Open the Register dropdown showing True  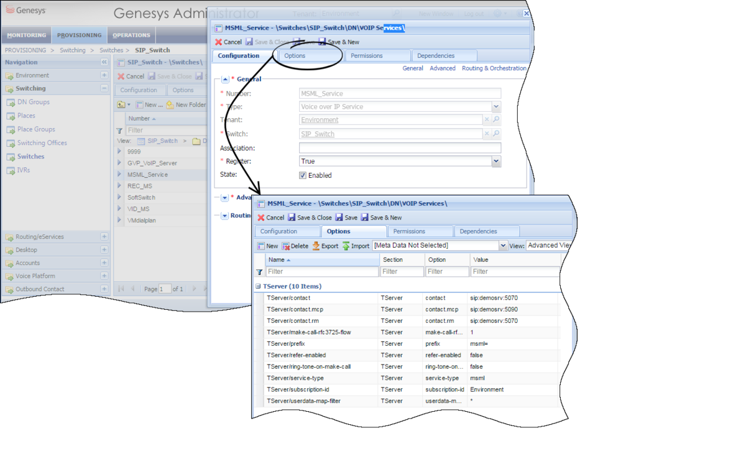click(496, 162)
